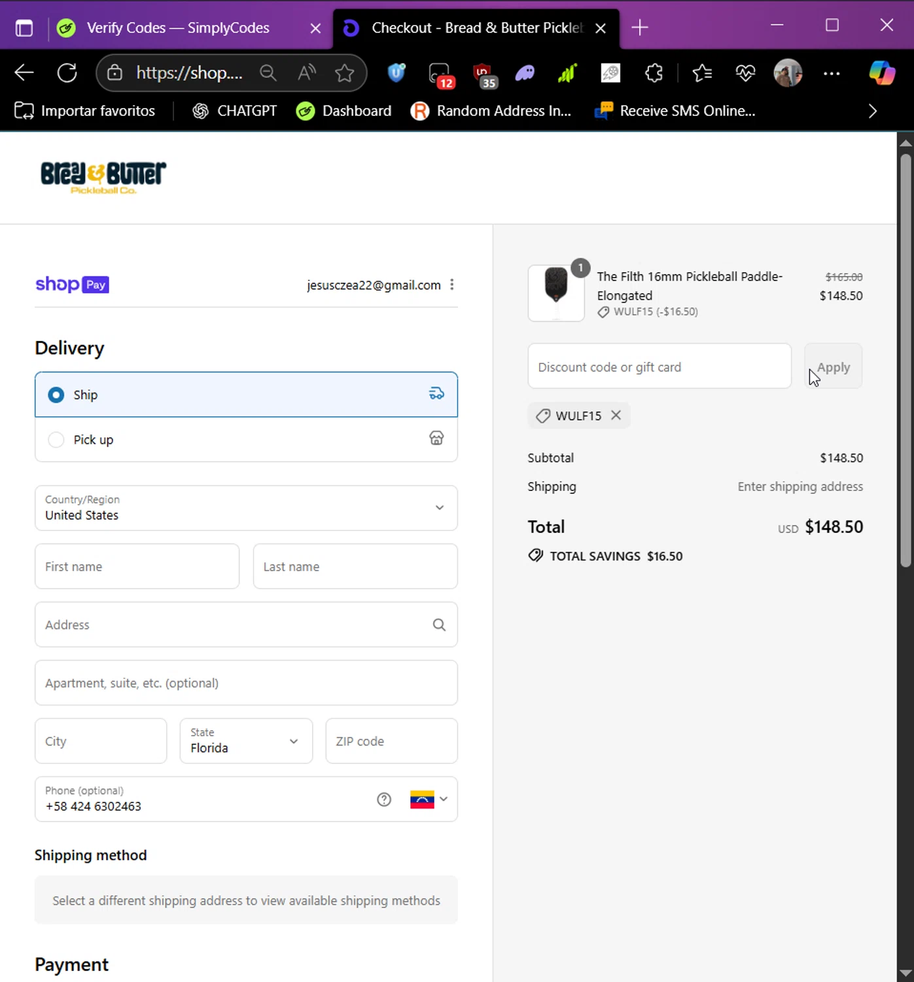Open browser essentials heart icon

pos(745,73)
